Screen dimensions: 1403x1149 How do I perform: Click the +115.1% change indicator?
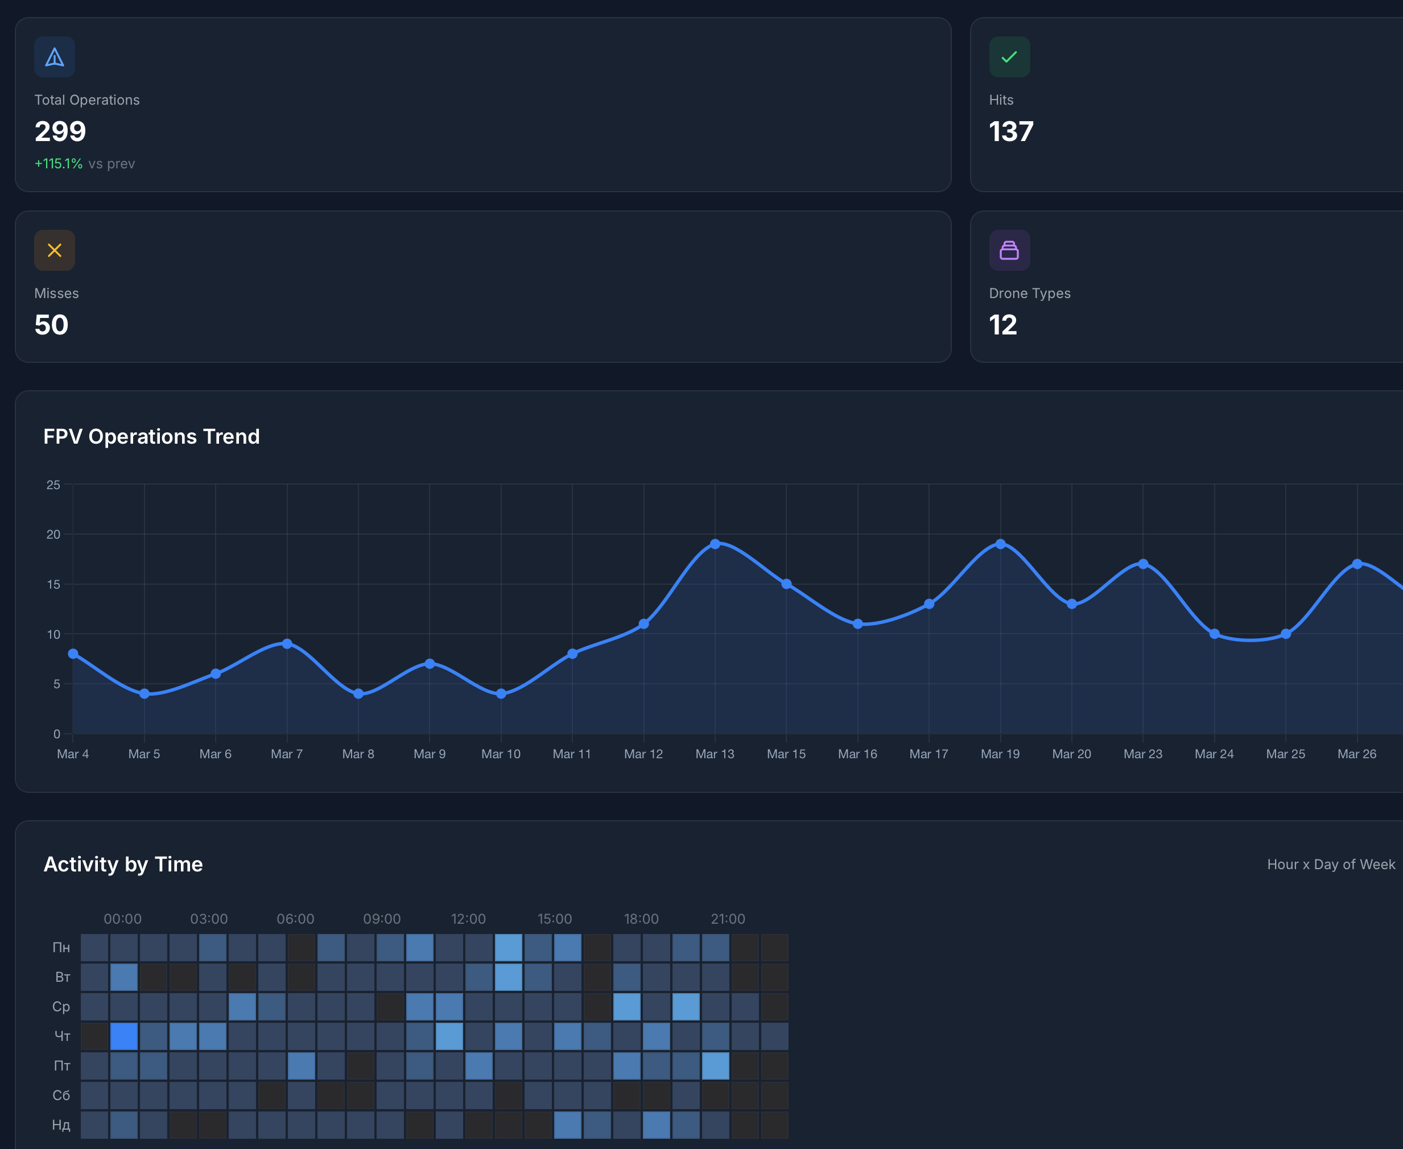[58, 163]
